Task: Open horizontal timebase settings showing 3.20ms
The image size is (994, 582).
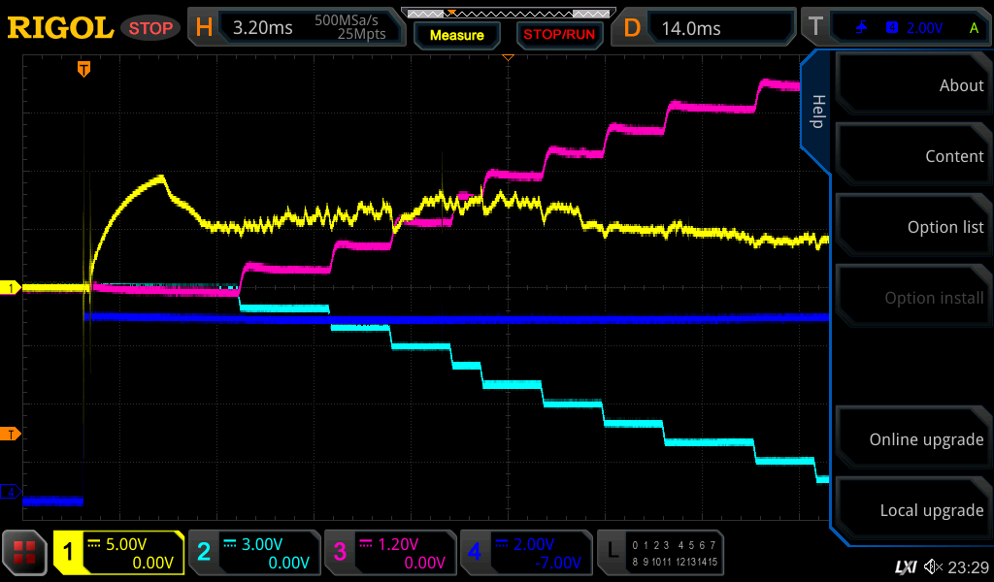Action: click(x=296, y=28)
